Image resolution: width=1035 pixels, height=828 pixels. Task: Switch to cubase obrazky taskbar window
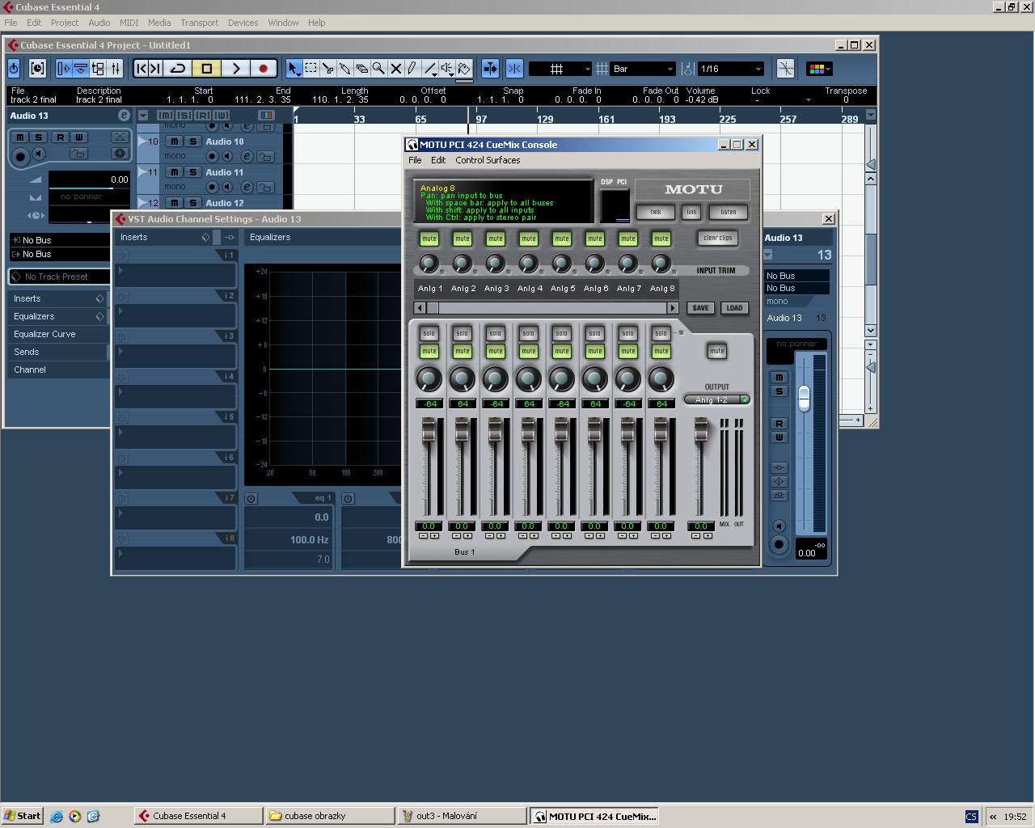[x=329, y=816]
